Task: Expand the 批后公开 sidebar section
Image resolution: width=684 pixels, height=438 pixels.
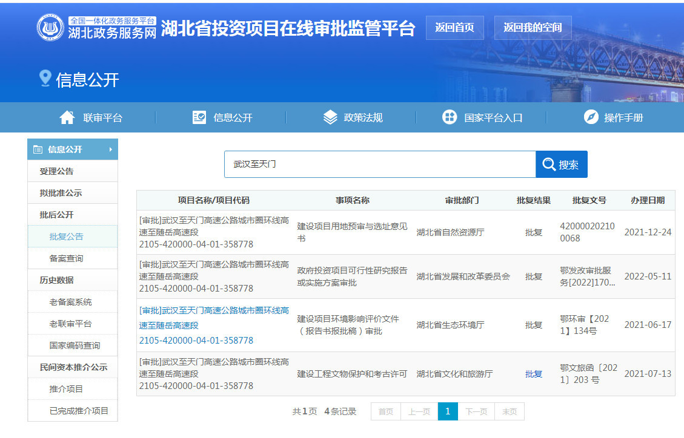Action: 56,215
